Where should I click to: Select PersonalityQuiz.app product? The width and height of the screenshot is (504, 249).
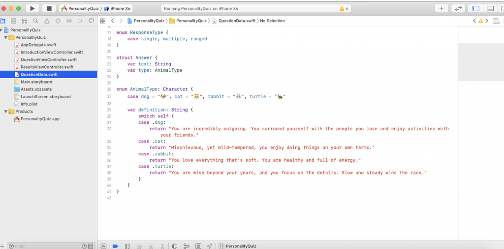[x=36, y=119]
